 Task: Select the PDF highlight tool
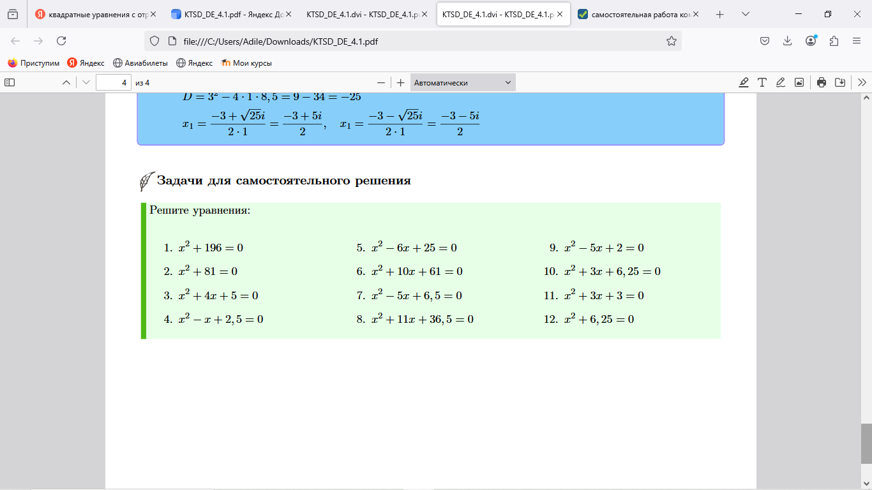744,82
